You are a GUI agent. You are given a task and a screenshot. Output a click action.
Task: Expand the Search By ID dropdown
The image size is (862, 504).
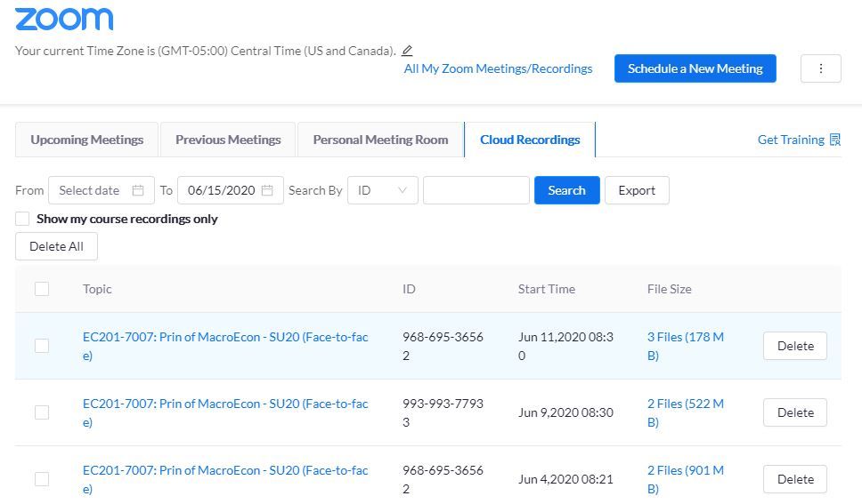383,190
